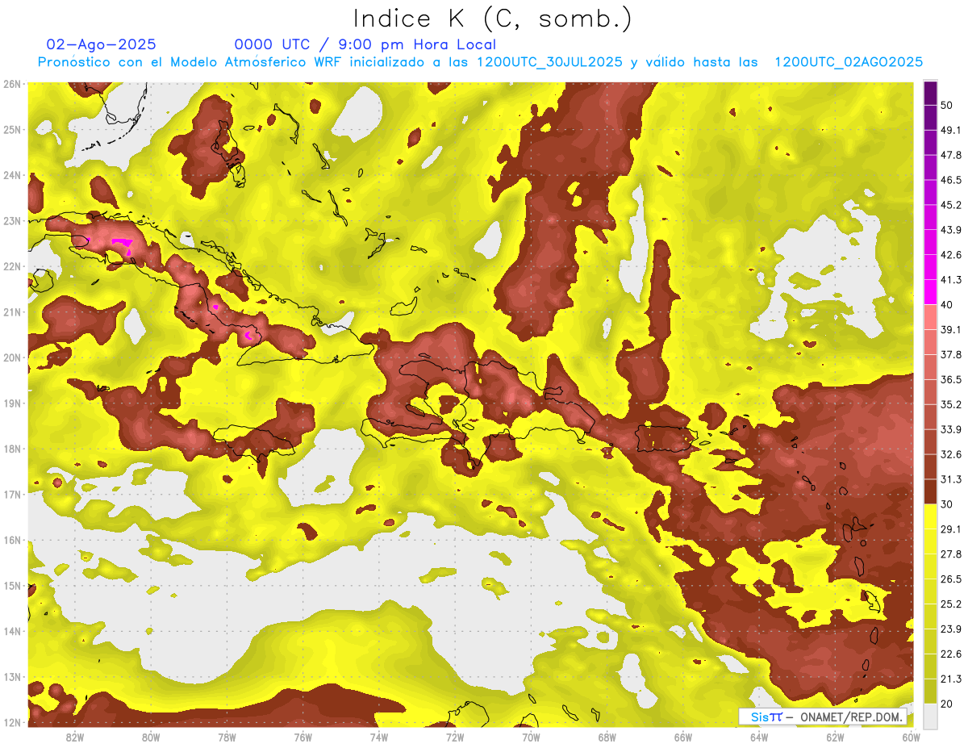Select the date text "02-Ago-2025"

click(x=102, y=44)
